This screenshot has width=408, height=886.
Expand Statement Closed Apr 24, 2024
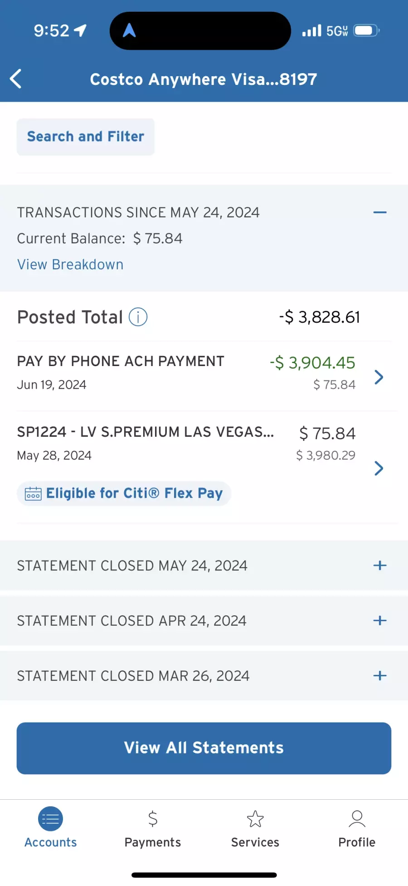379,621
